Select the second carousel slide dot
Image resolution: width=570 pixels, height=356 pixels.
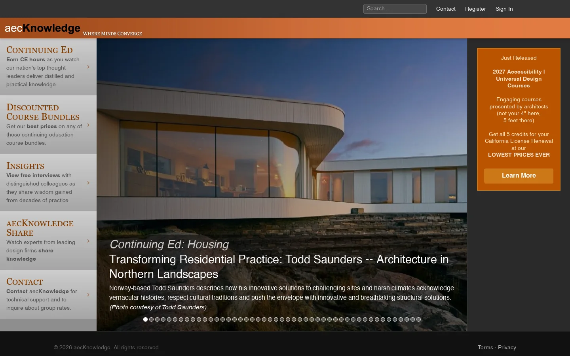click(151, 319)
